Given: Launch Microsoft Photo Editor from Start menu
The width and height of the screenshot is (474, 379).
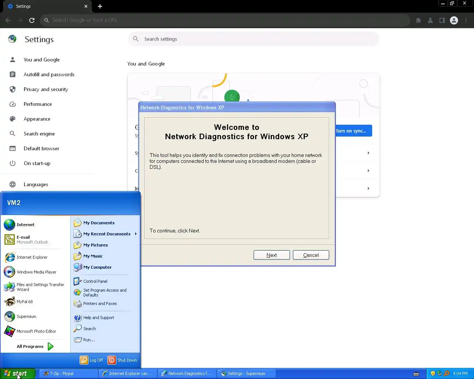Looking at the screenshot, I should click(36, 331).
